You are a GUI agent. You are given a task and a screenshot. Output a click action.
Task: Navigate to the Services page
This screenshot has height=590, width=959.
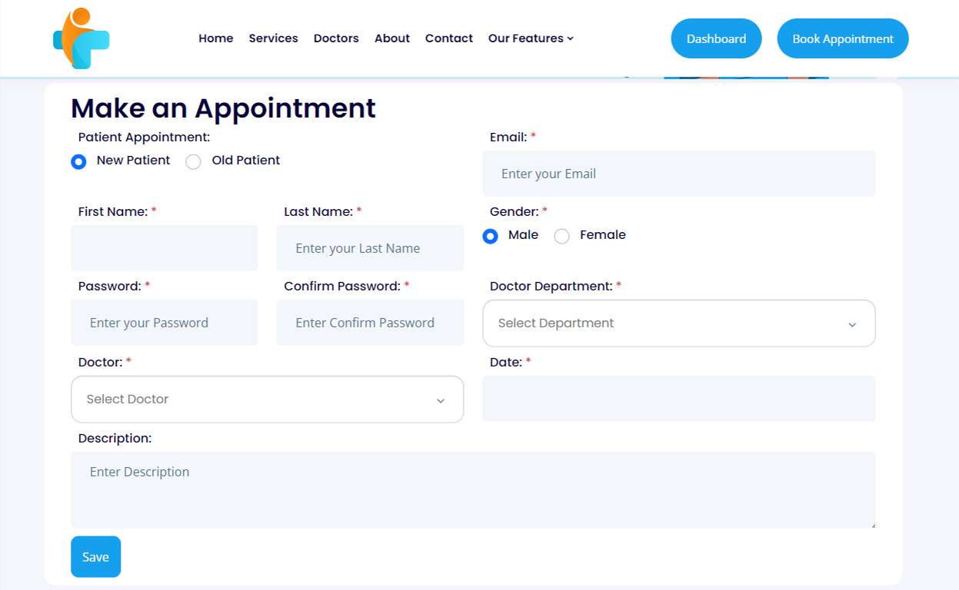click(273, 38)
